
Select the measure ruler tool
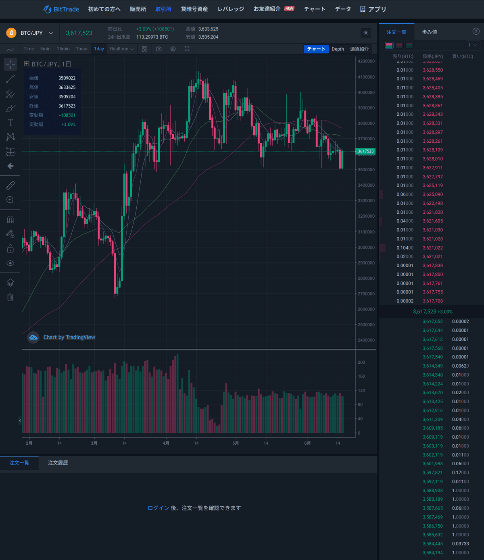(x=10, y=185)
